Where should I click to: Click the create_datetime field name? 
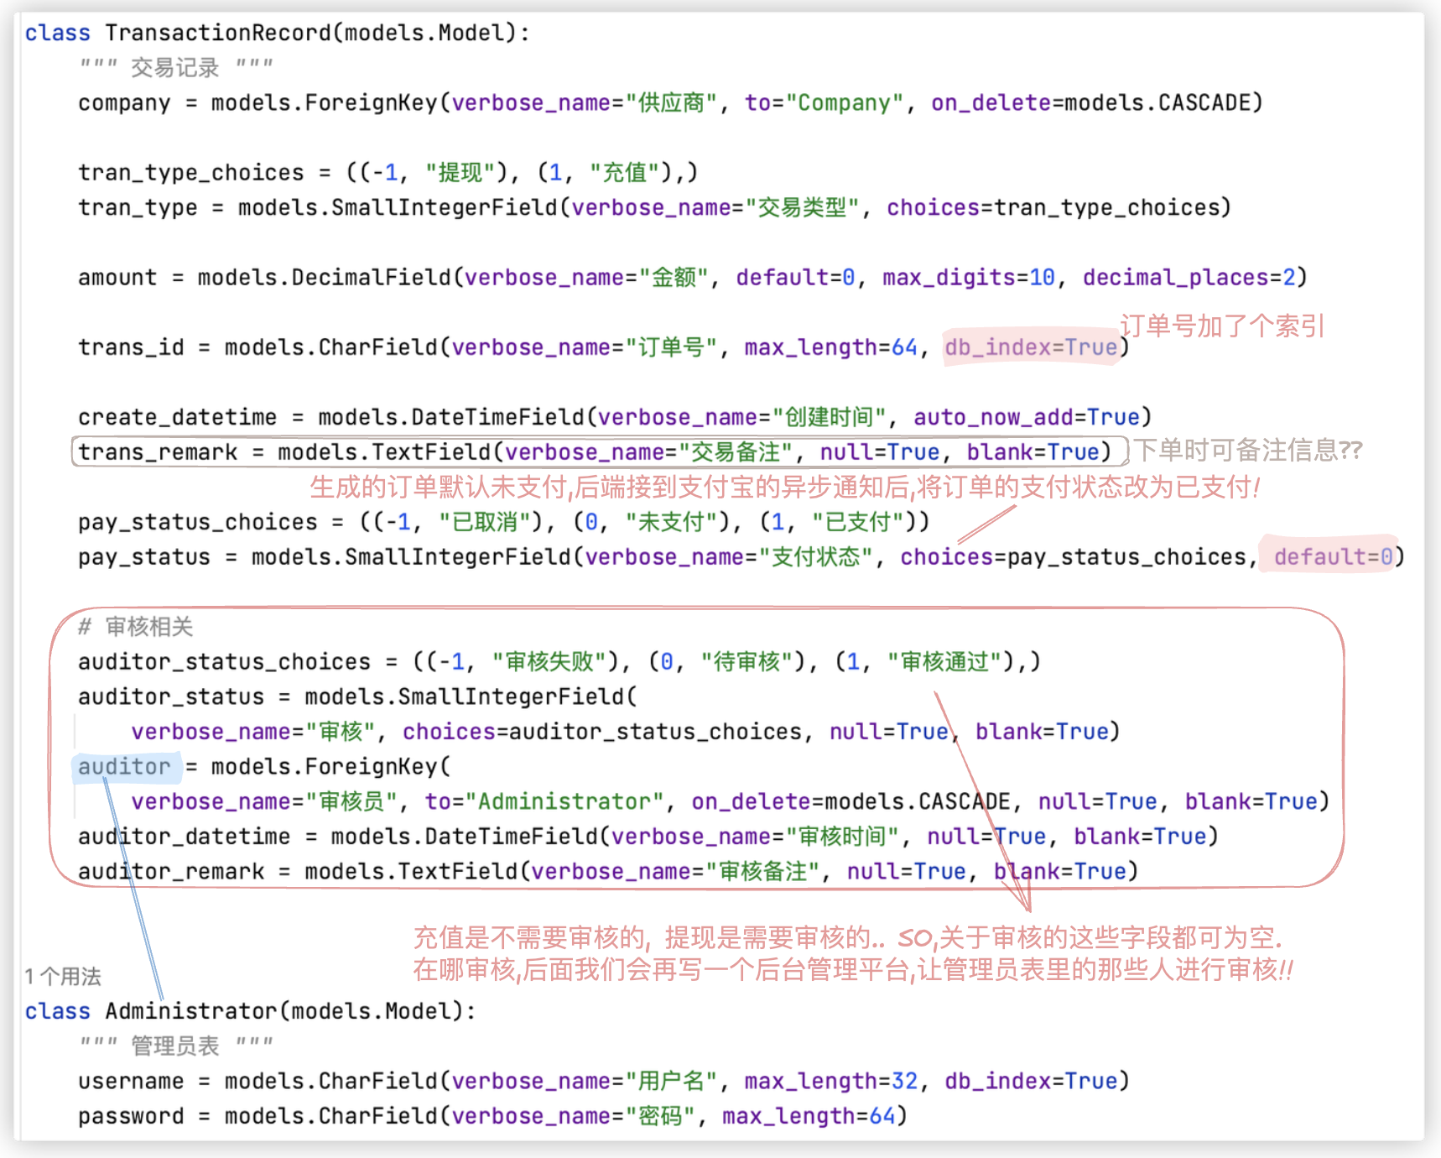point(177,417)
